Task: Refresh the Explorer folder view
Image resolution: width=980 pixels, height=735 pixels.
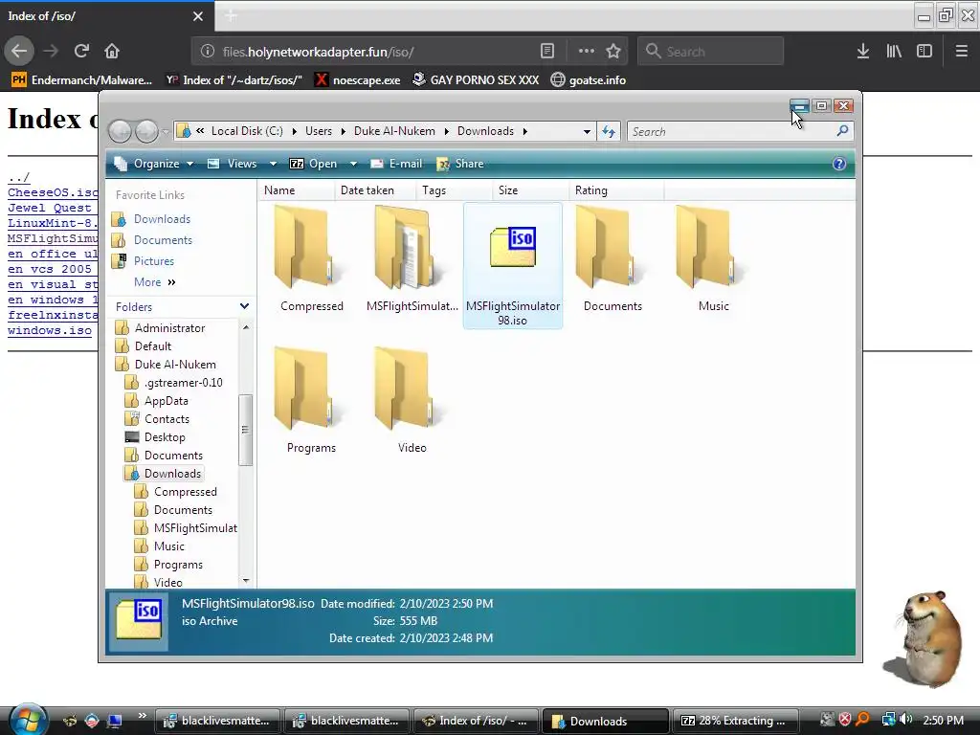Action: click(608, 132)
